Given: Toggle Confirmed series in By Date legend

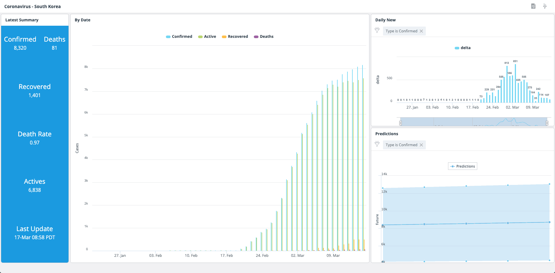Looking at the screenshot, I should coord(179,37).
